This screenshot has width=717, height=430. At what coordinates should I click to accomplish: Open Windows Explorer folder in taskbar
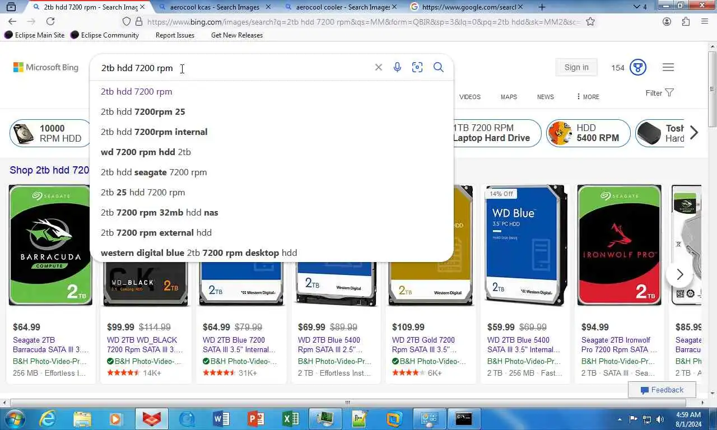[82, 419]
